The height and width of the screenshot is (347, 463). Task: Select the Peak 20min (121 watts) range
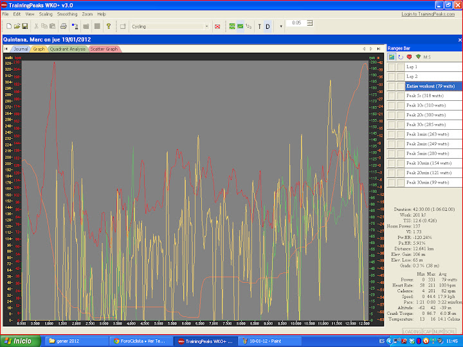433,173
